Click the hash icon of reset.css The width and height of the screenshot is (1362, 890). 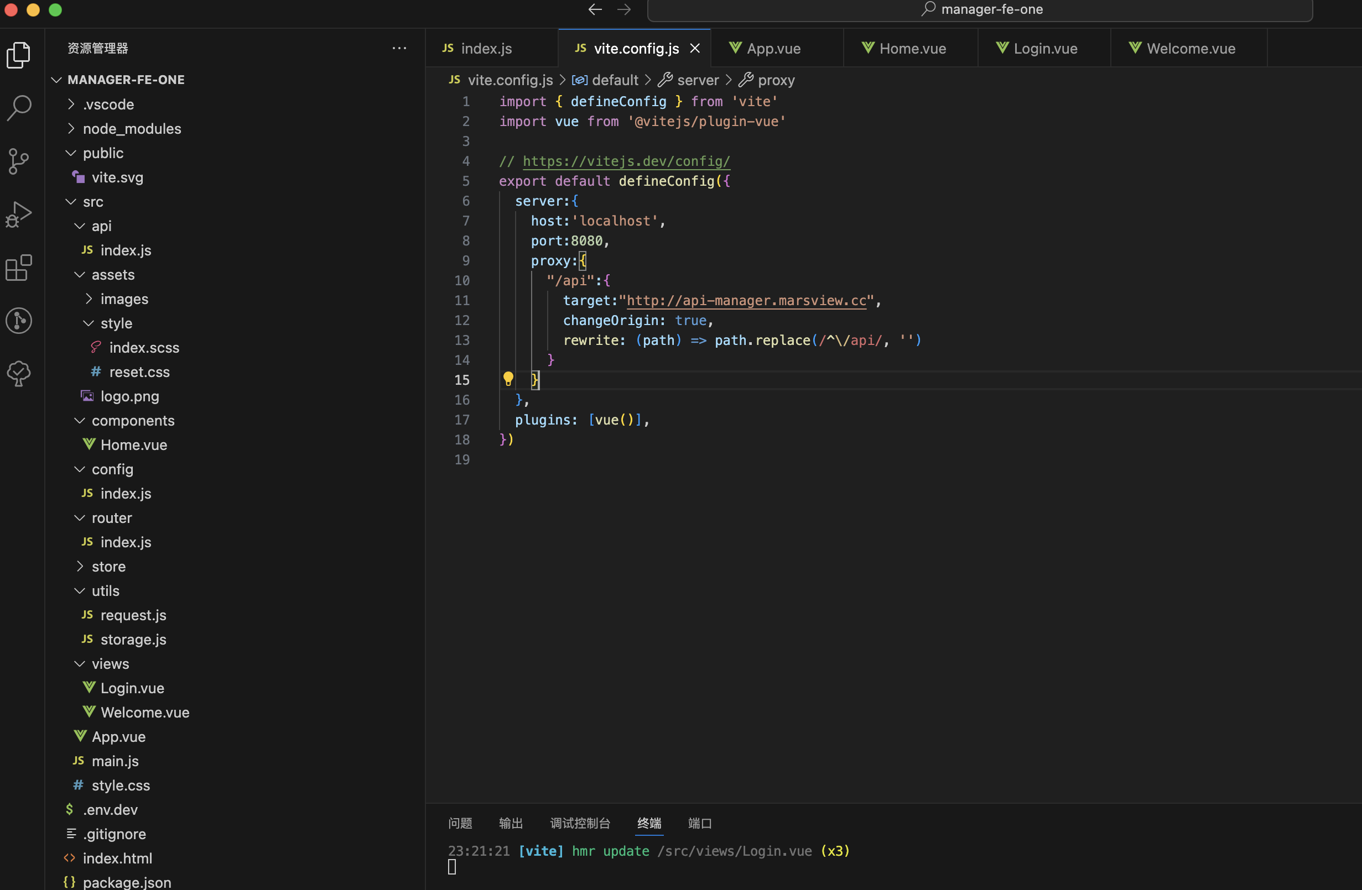tap(96, 372)
